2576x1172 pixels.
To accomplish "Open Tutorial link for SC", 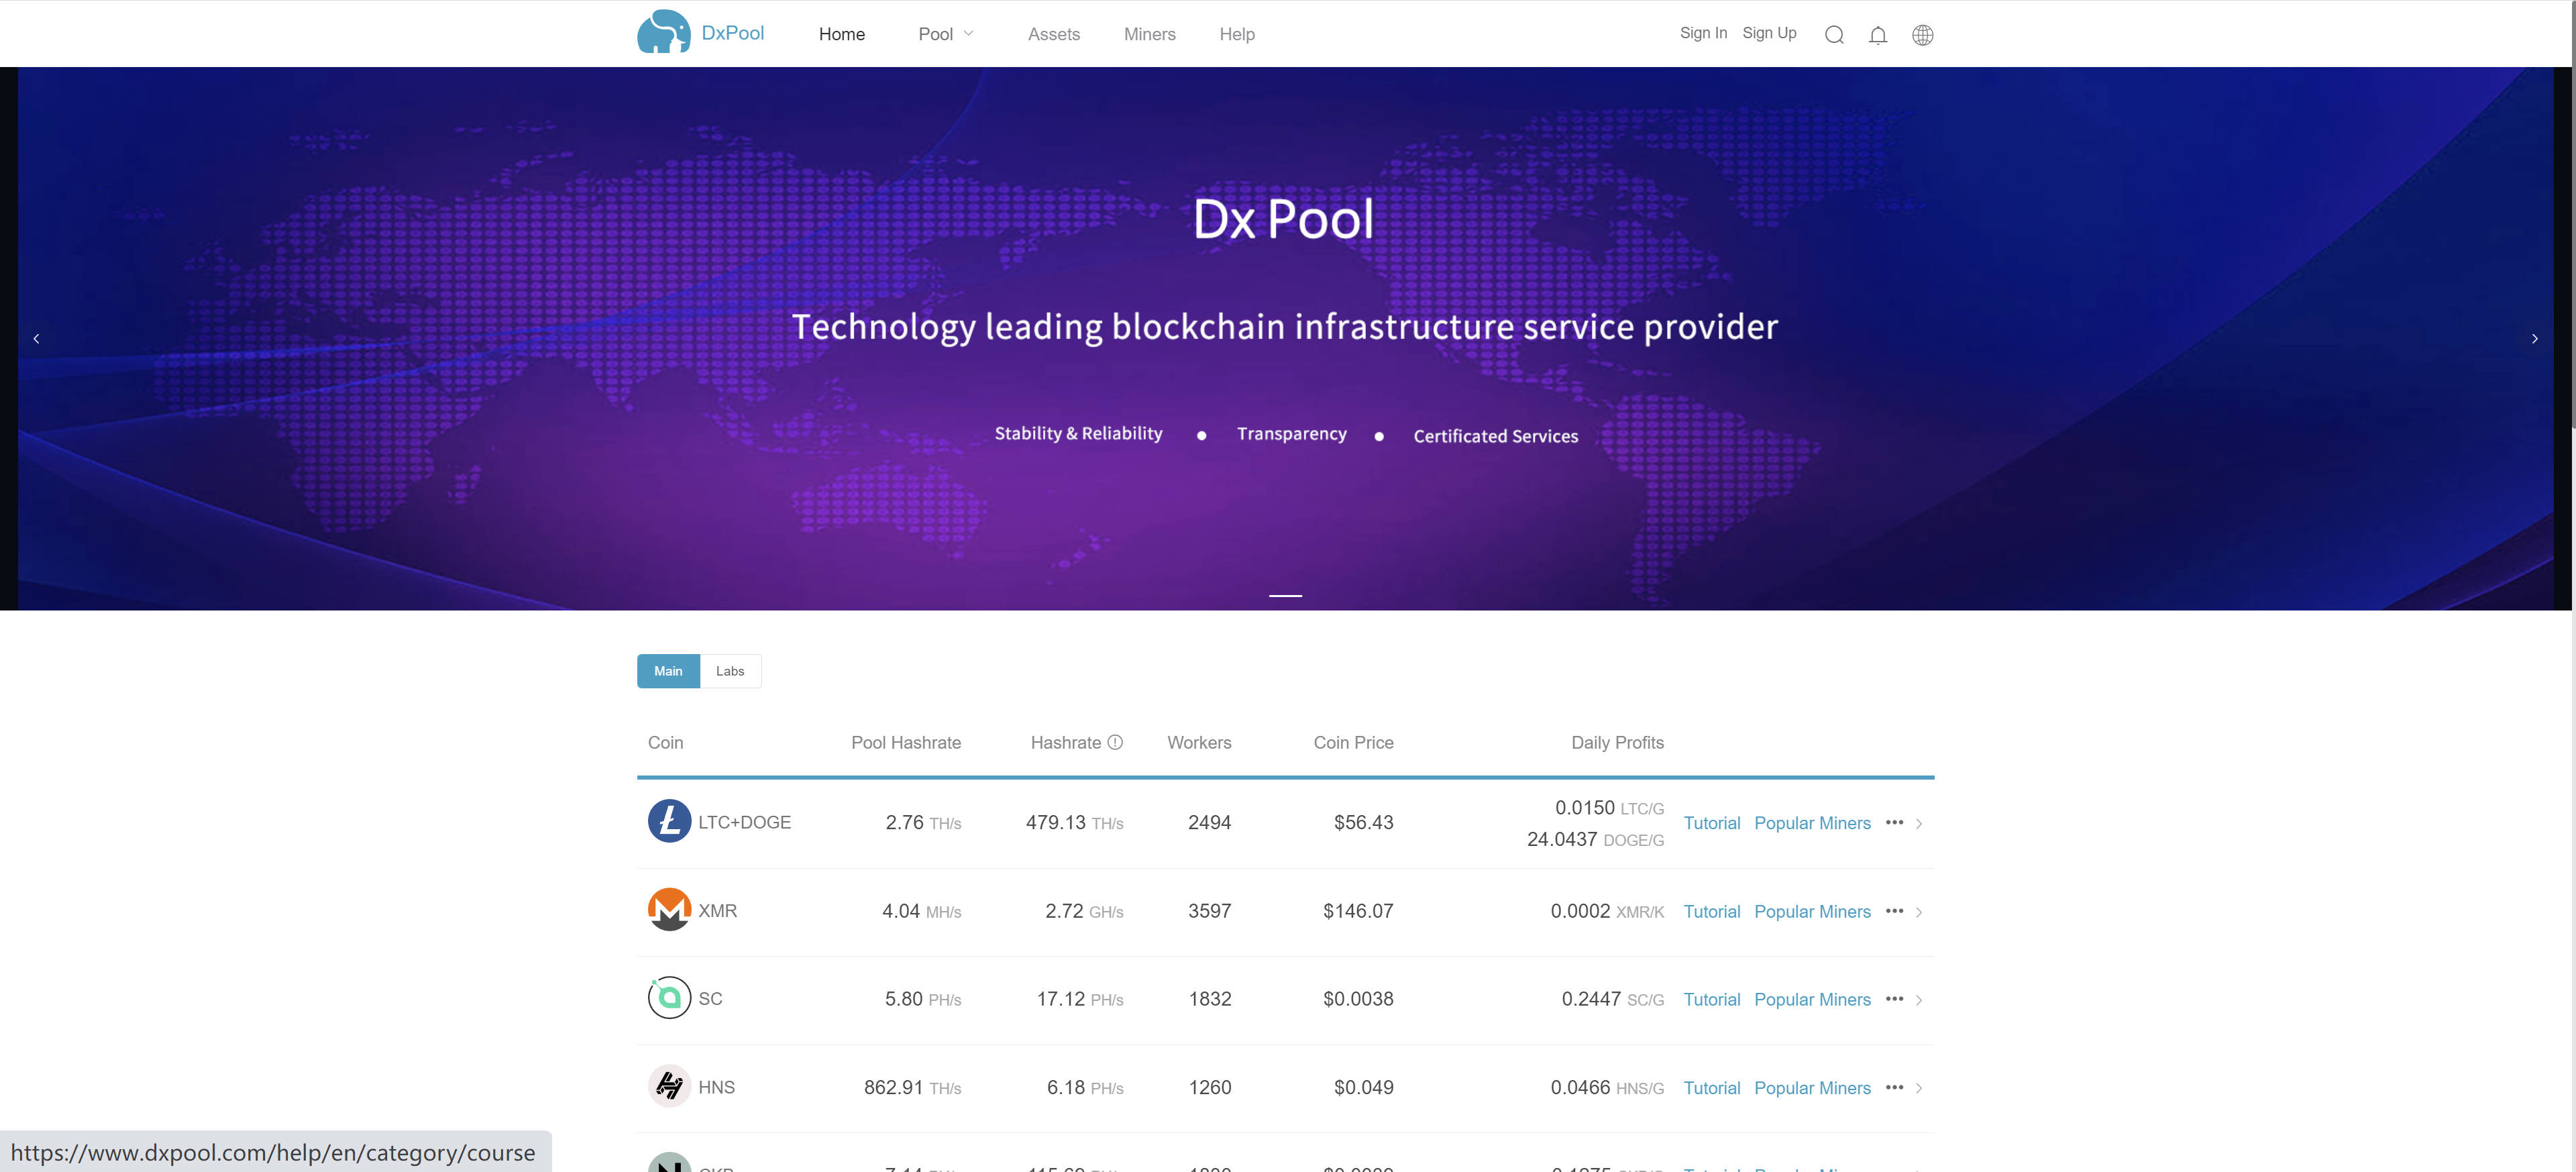I will (1711, 999).
